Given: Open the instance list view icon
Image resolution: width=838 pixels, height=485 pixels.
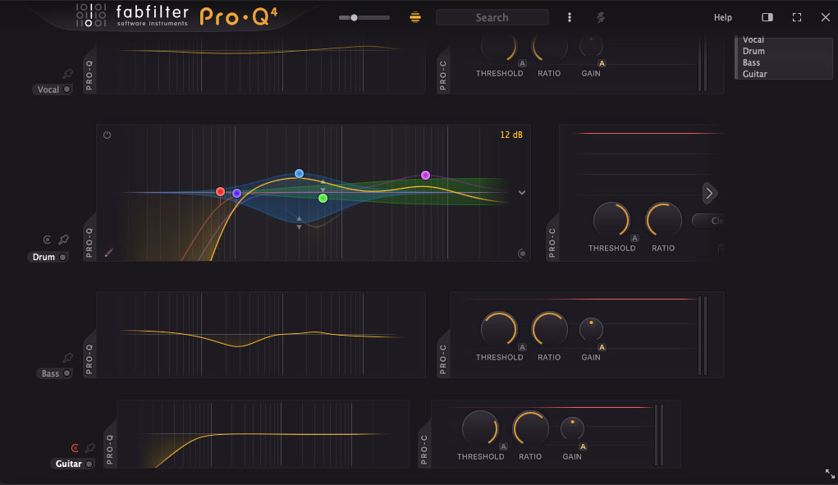Looking at the screenshot, I should coord(414,17).
